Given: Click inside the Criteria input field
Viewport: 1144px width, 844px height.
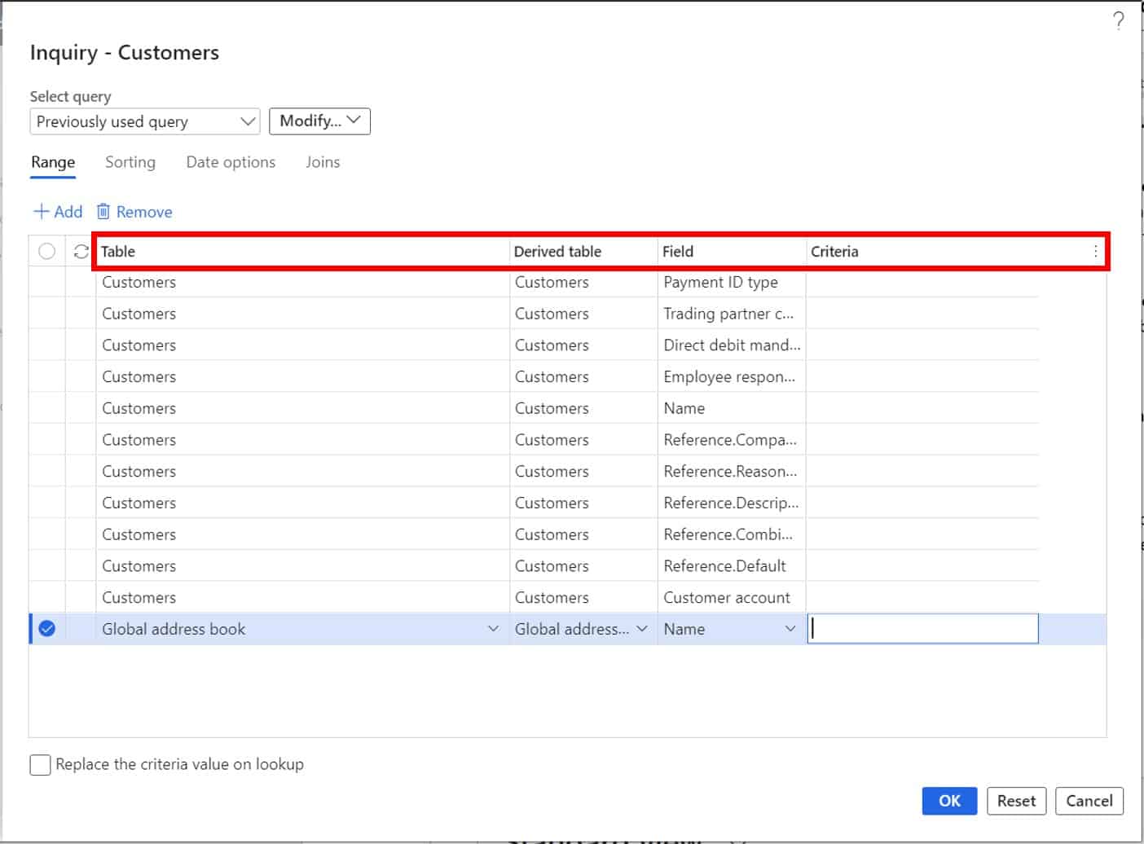Looking at the screenshot, I should coord(921,628).
